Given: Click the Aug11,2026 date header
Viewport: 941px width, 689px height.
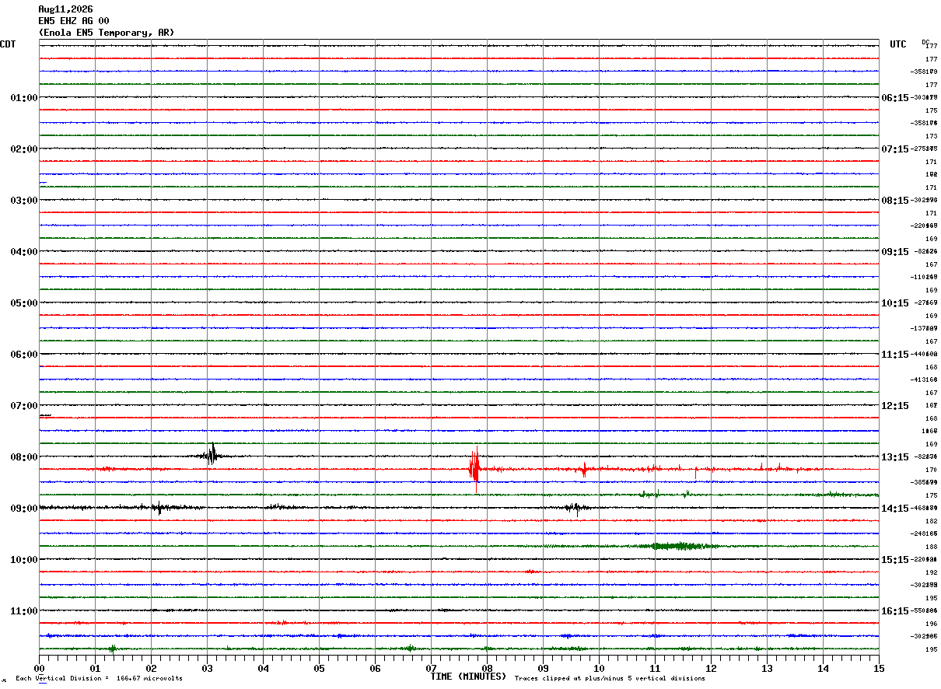Looking at the screenshot, I should [65, 9].
